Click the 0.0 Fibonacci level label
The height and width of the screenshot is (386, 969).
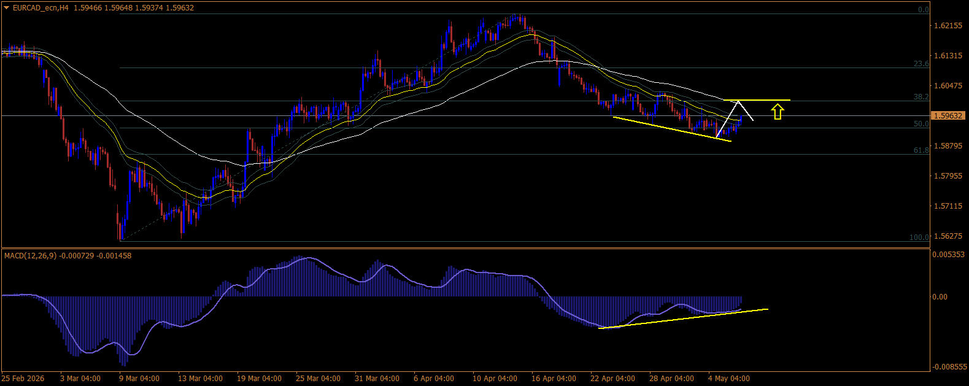coord(923,10)
